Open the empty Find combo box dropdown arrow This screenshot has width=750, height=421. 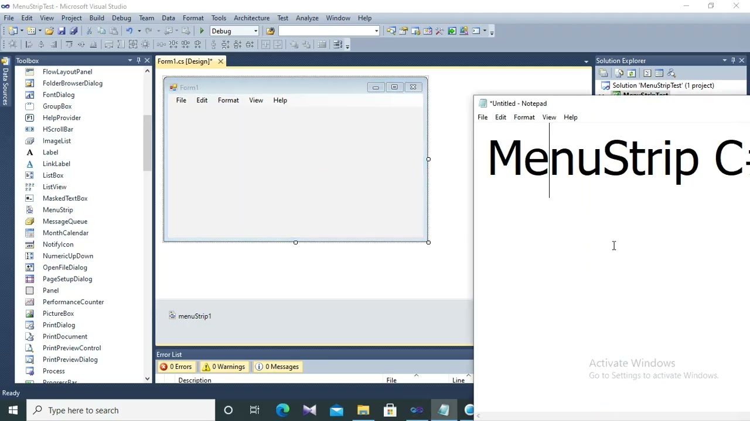pos(376,31)
